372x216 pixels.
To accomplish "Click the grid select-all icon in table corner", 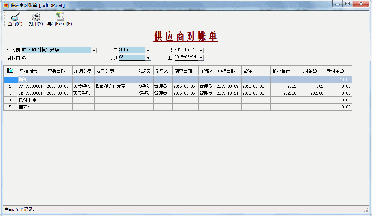I will [10, 71].
